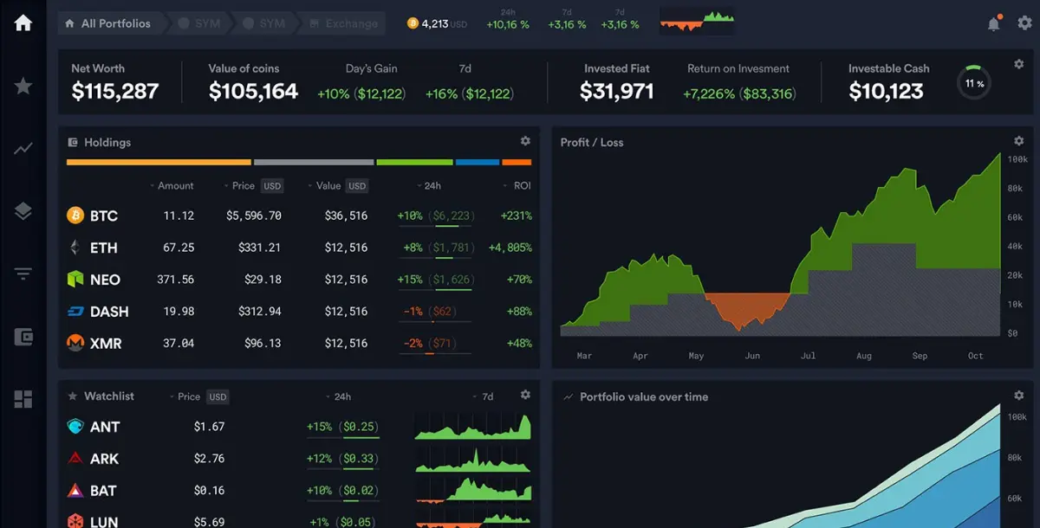Image resolution: width=1040 pixels, height=528 pixels.
Task: Open the wallet icon in sidebar
Action: pyautogui.click(x=23, y=337)
